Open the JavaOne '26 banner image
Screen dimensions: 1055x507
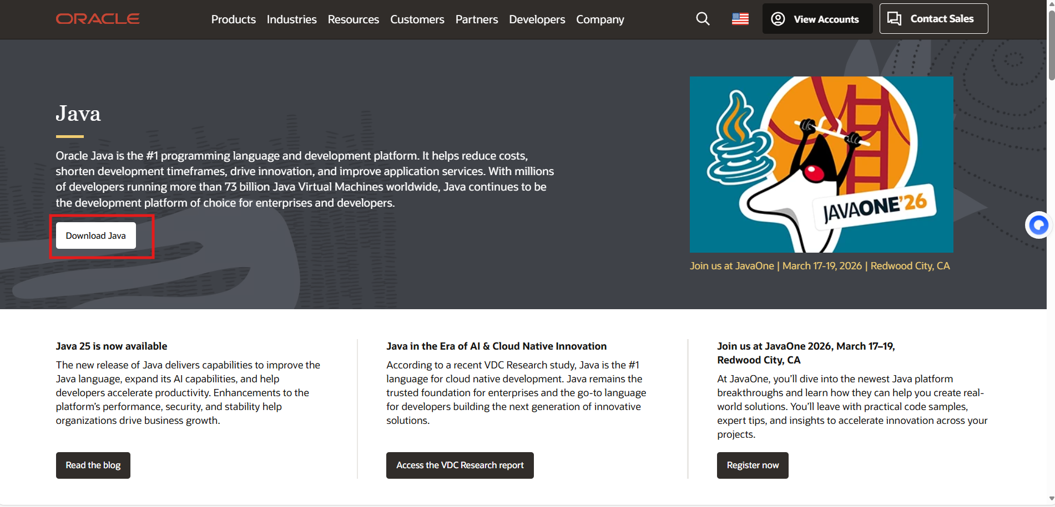click(821, 165)
